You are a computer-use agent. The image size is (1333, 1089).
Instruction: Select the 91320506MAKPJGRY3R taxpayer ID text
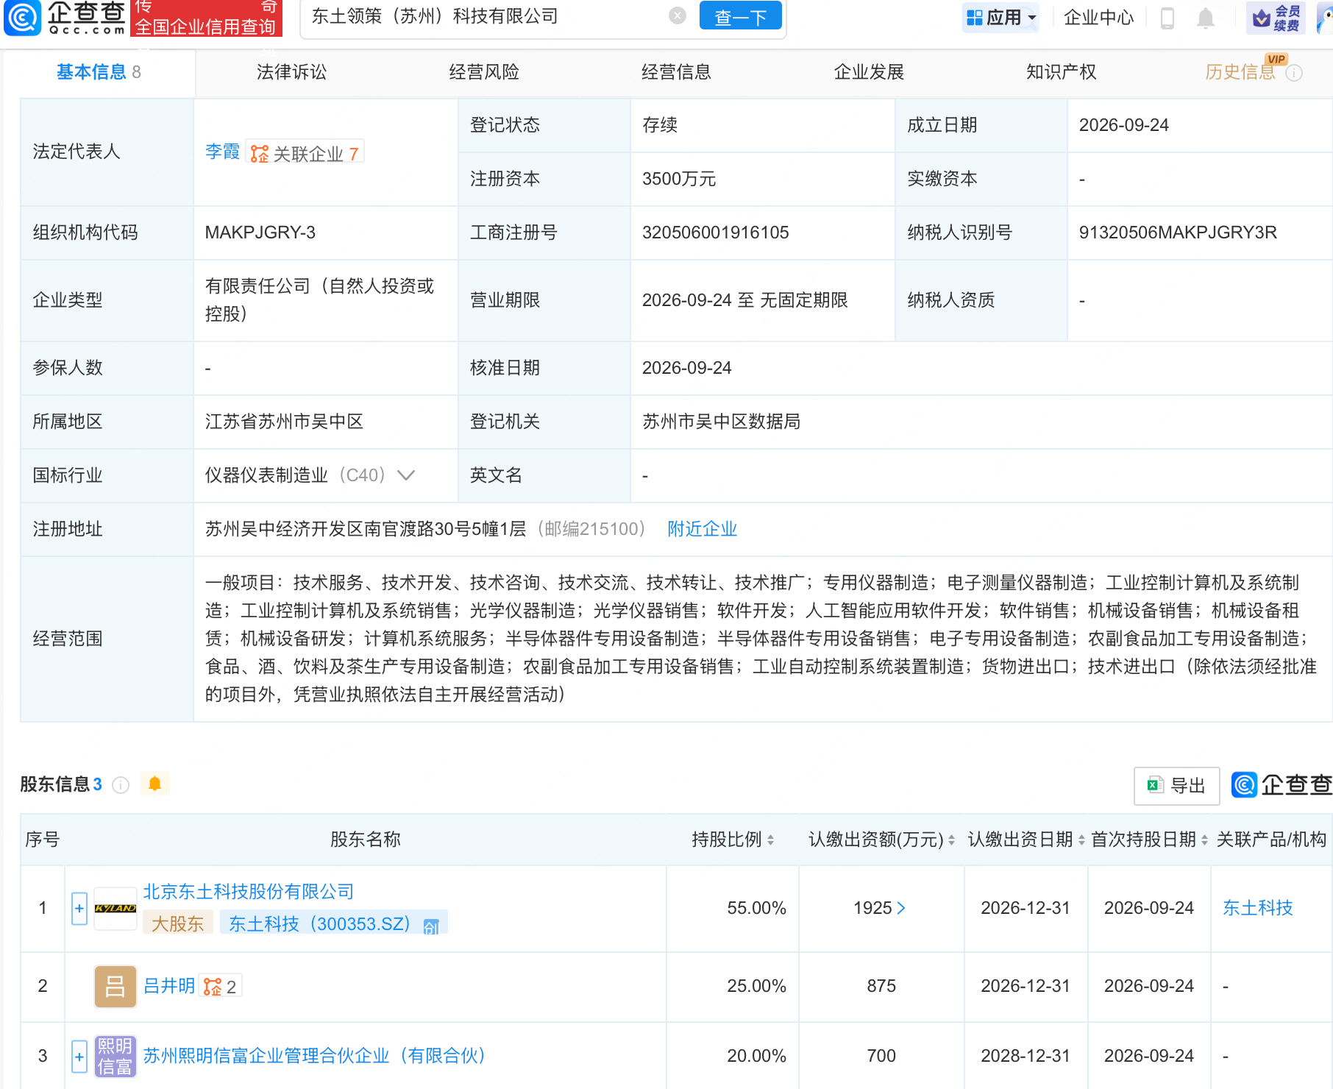1178,233
